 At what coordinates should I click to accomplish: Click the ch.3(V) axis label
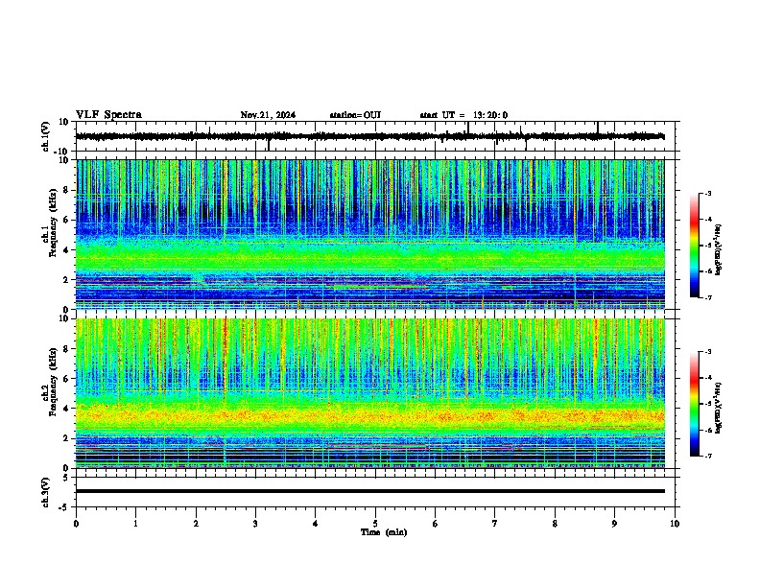[46, 492]
